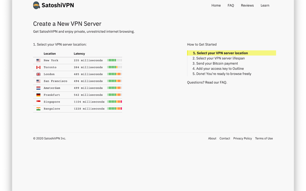This screenshot has height=191, width=306.
Task: Click the Bangalore latency bar meter
Action: [114, 108]
